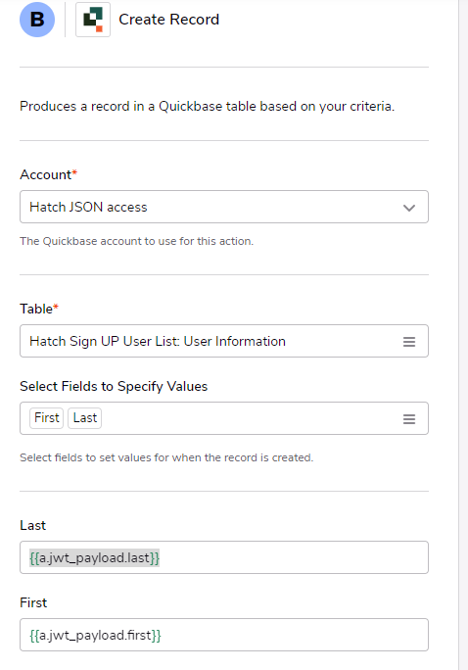Select the Last field tag
468x670 pixels.
(x=85, y=418)
